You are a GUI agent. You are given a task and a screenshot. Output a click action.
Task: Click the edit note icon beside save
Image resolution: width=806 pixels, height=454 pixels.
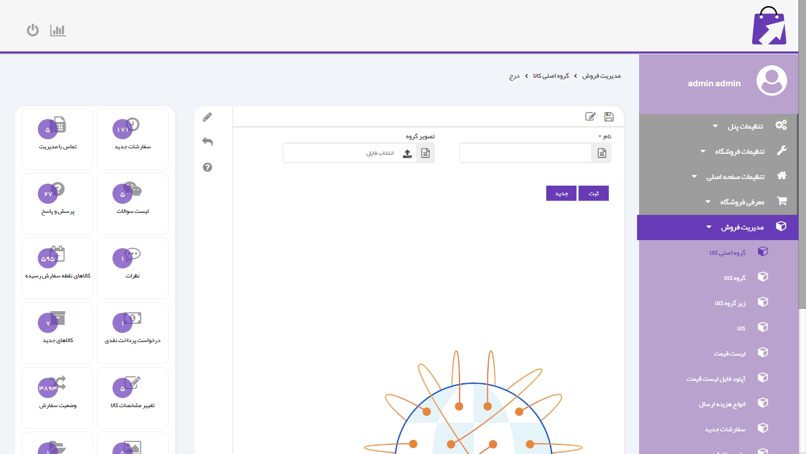(x=590, y=117)
